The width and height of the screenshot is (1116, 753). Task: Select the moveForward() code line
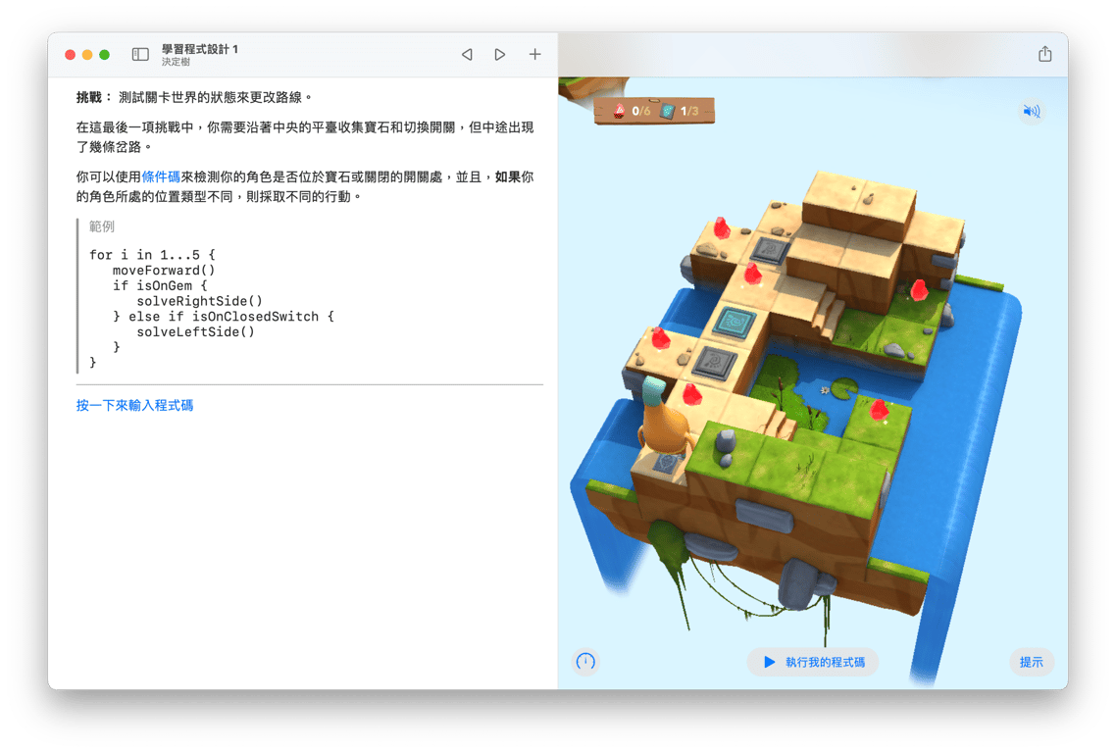pos(164,271)
